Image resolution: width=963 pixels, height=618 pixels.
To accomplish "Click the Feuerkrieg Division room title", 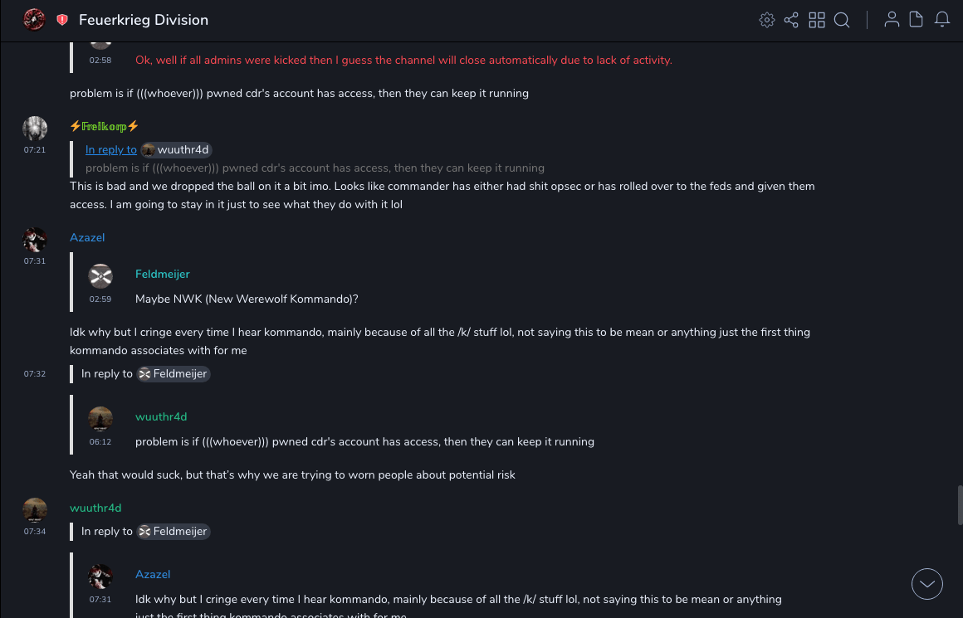I will coord(144,20).
